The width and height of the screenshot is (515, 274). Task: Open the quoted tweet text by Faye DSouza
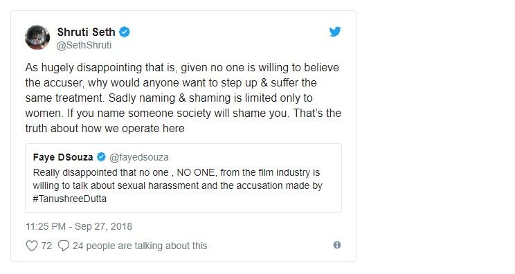coord(177,185)
